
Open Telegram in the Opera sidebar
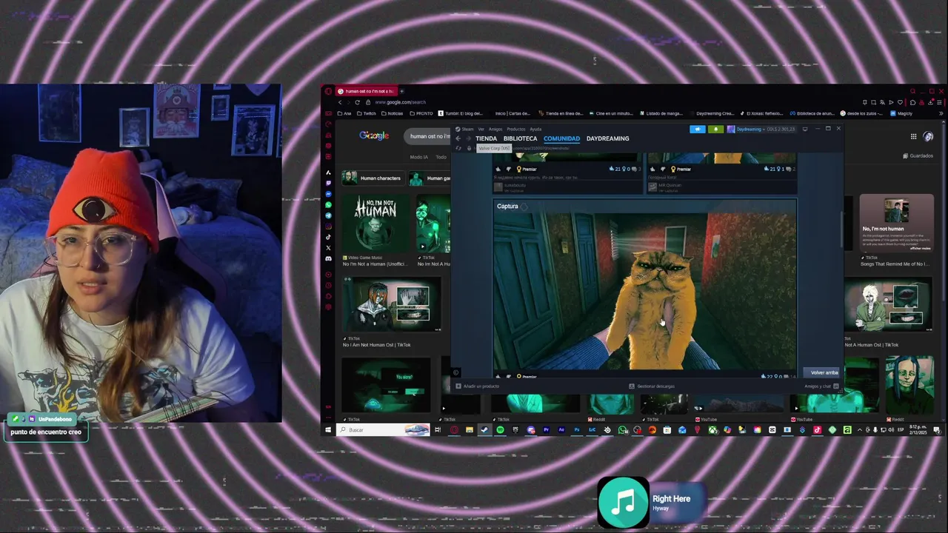(x=328, y=215)
